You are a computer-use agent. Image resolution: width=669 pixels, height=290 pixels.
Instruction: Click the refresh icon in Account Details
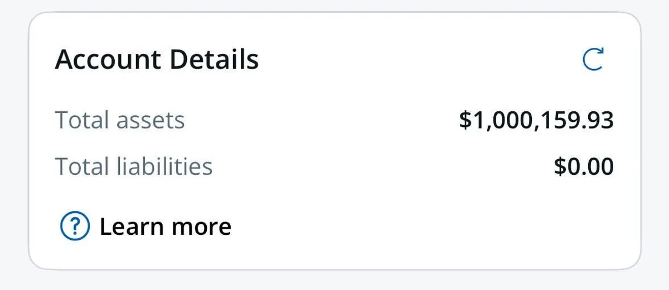[x=593, y=60]
